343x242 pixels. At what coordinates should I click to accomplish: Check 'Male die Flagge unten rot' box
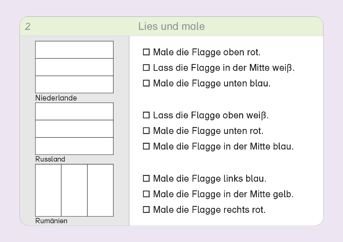pyautogui.click(x=146, y=131)
